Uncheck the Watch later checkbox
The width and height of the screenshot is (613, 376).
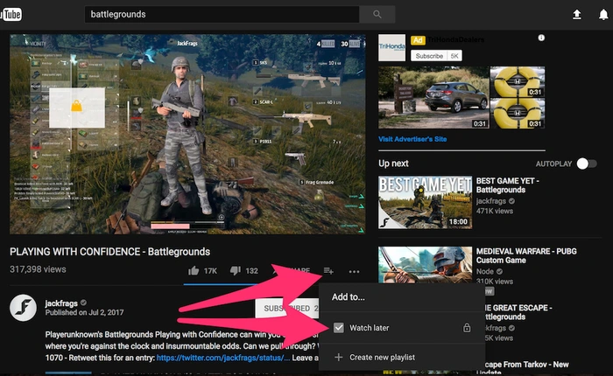tap(339, 328)
